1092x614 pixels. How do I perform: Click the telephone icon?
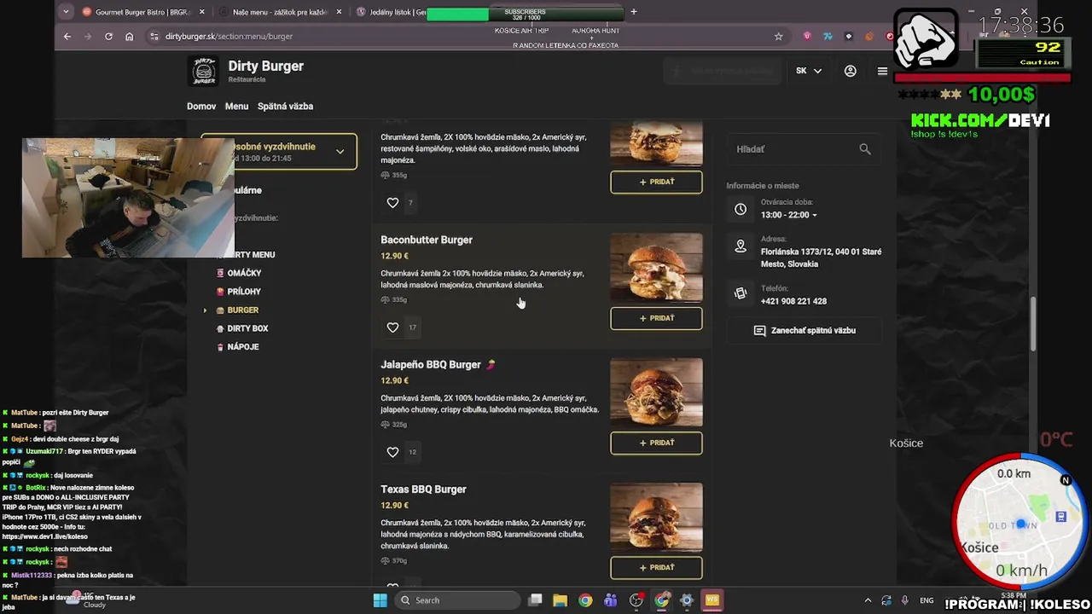pos(741,293)
